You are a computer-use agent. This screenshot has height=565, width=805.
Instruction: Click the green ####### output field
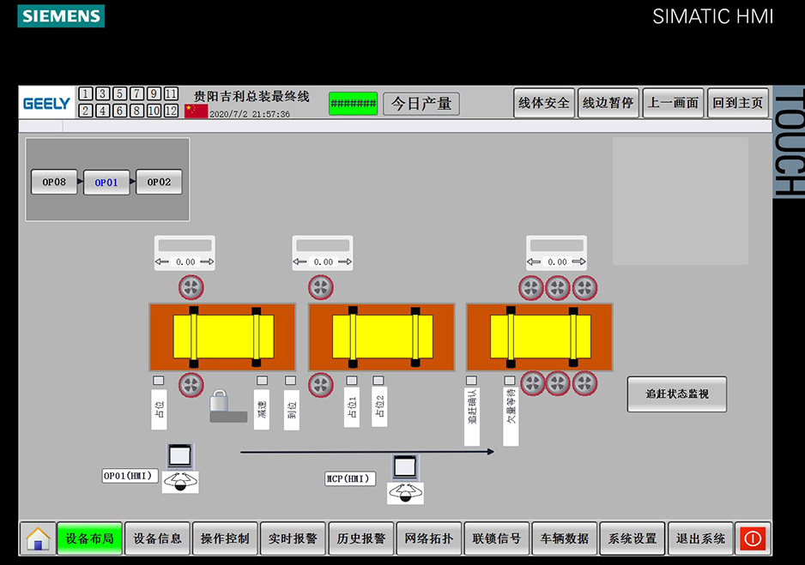(353, 104)
